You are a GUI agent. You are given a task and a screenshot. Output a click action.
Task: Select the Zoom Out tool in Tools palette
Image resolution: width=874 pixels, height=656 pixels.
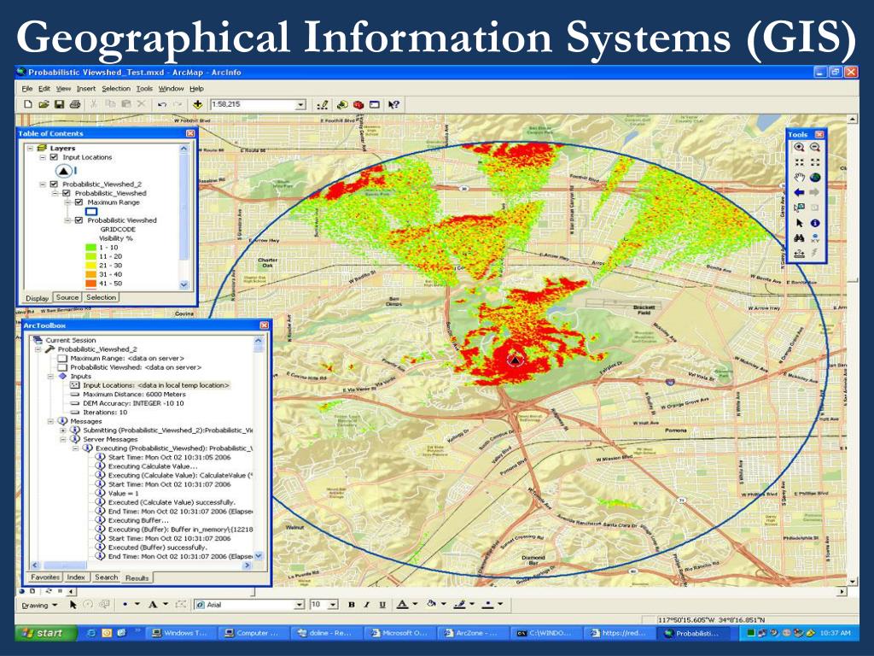pyautogui.click(x=815, y=147)
